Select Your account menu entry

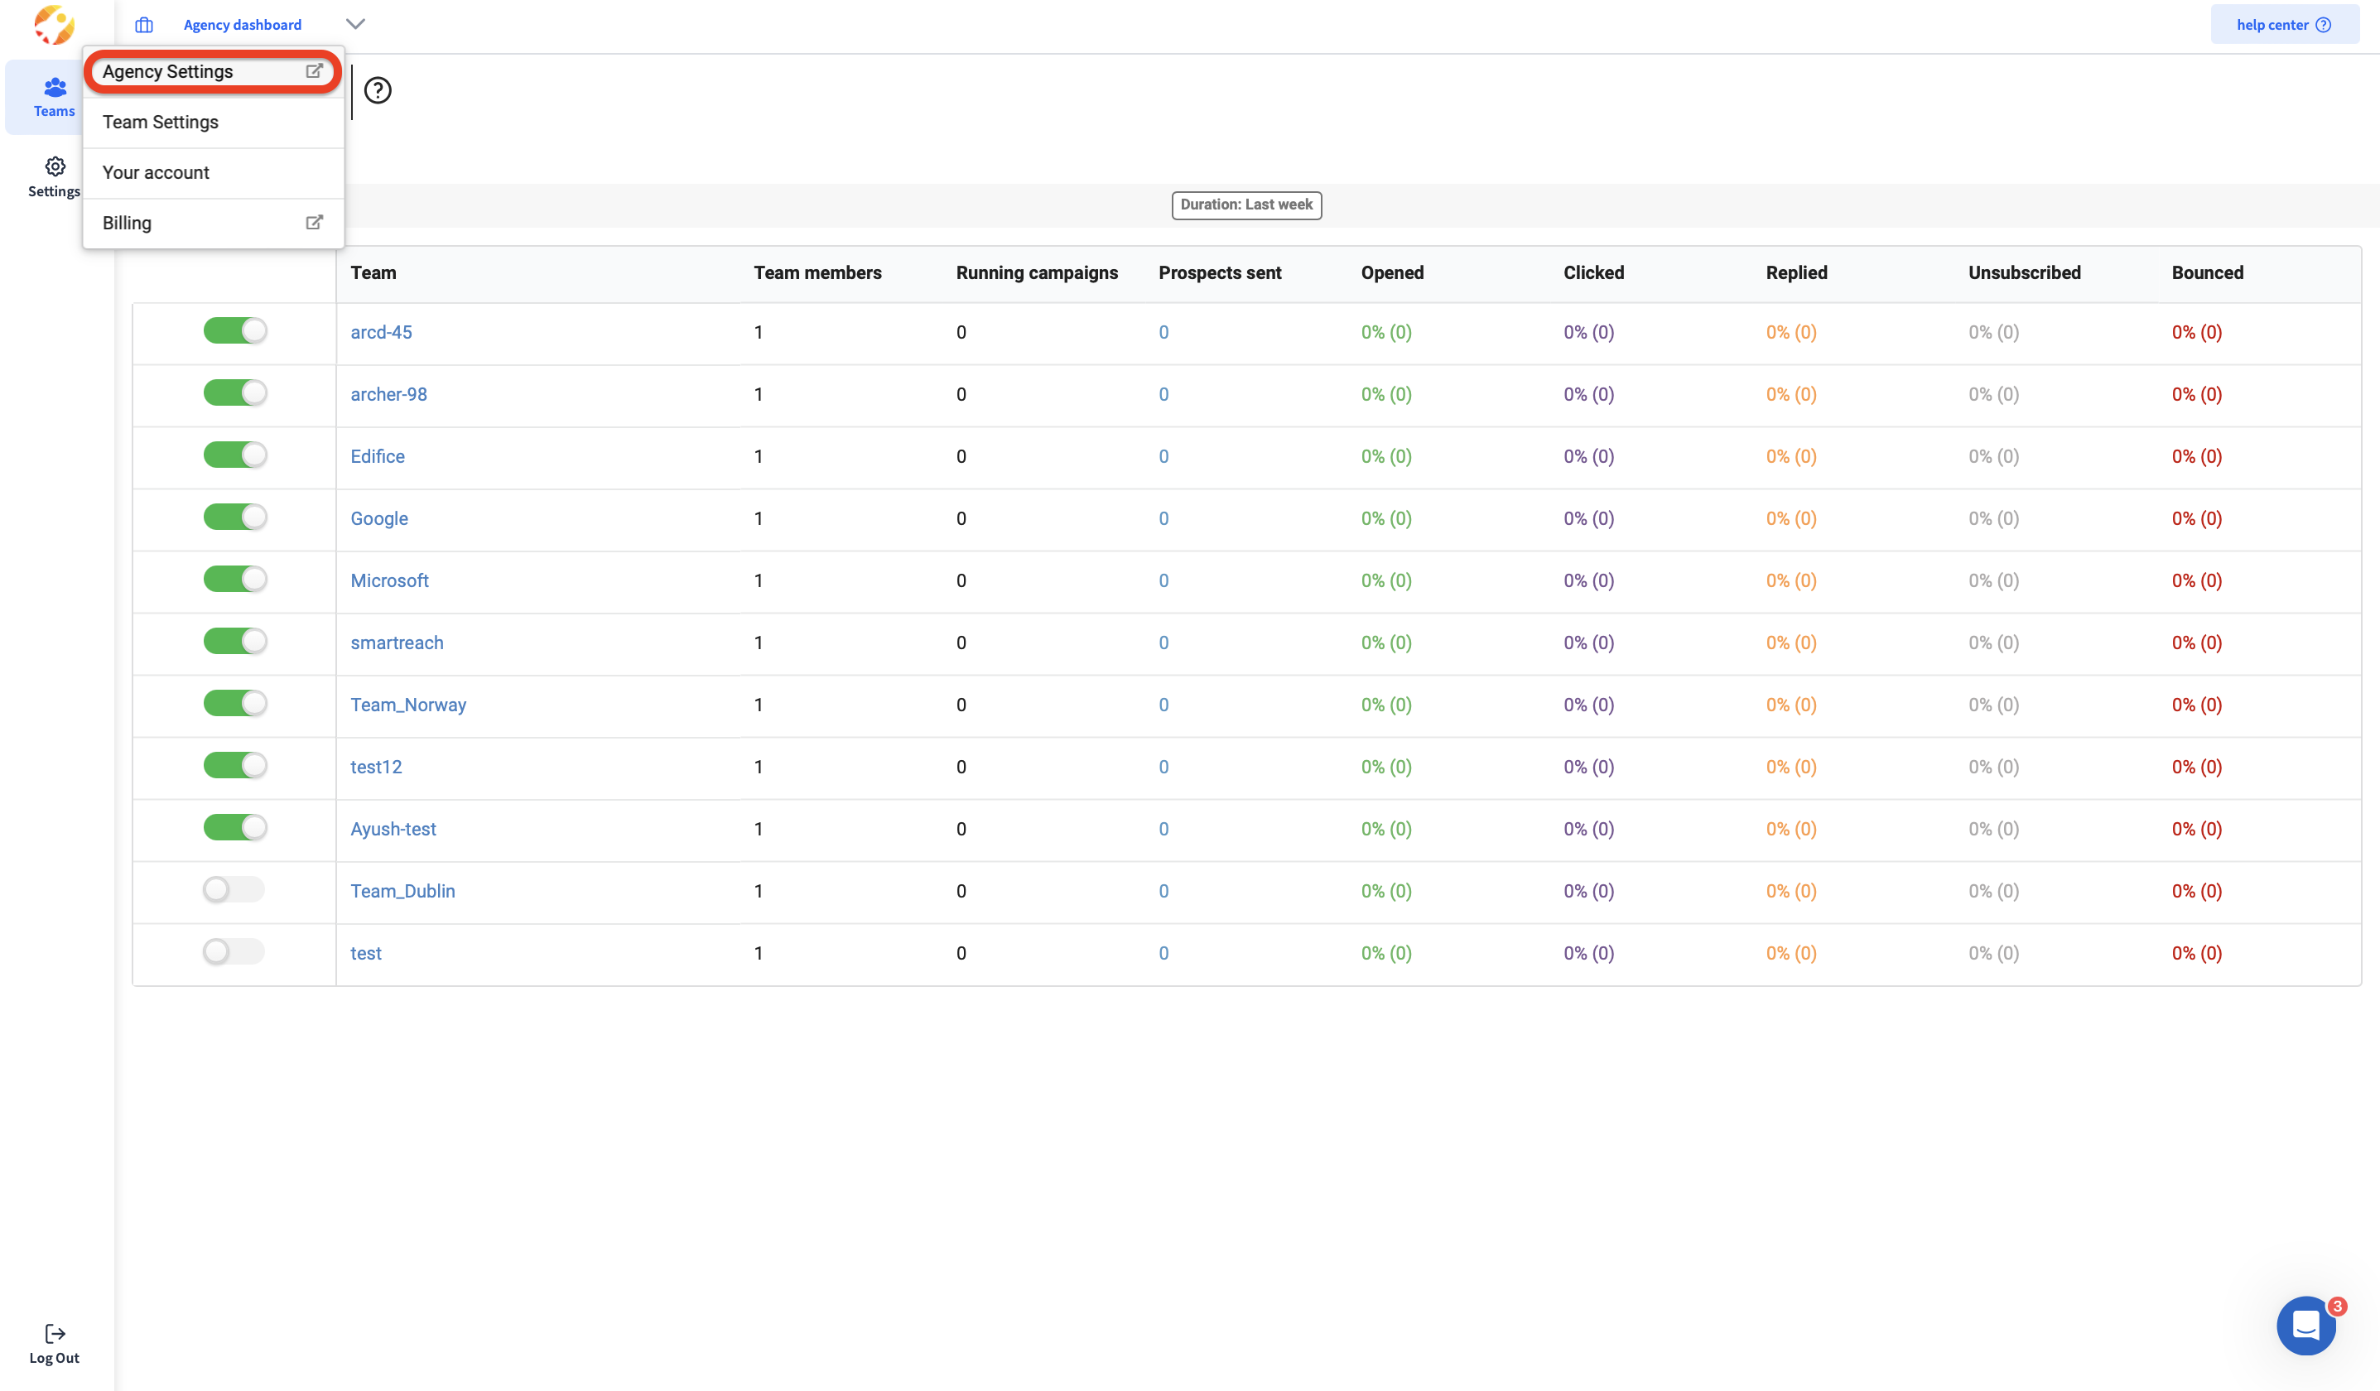pyautogui.click(x=156, y=173)
